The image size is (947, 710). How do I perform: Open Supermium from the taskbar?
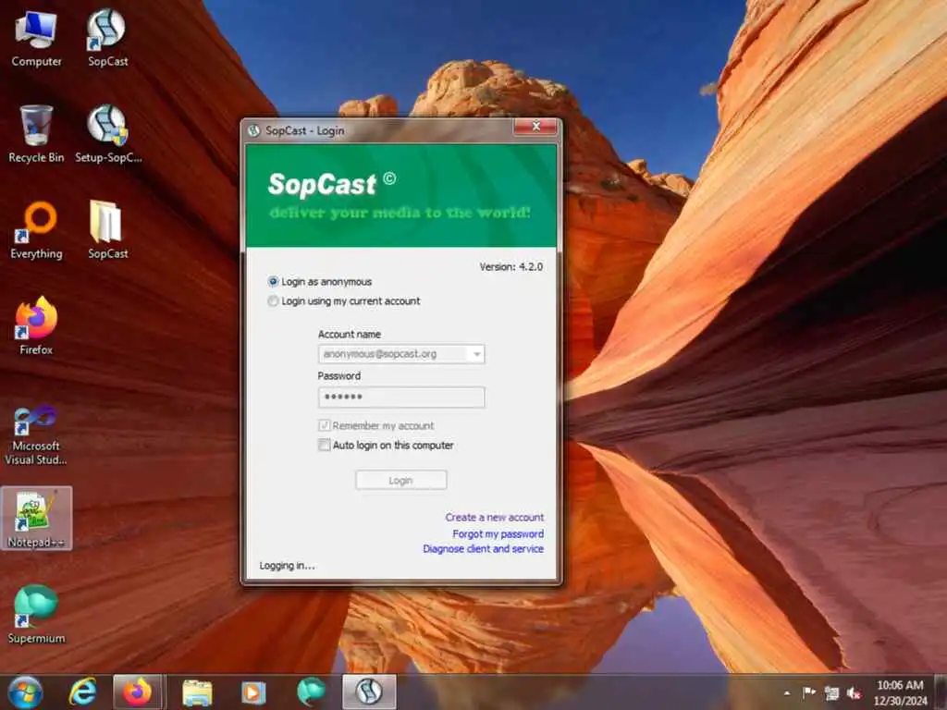coord(311,692)
